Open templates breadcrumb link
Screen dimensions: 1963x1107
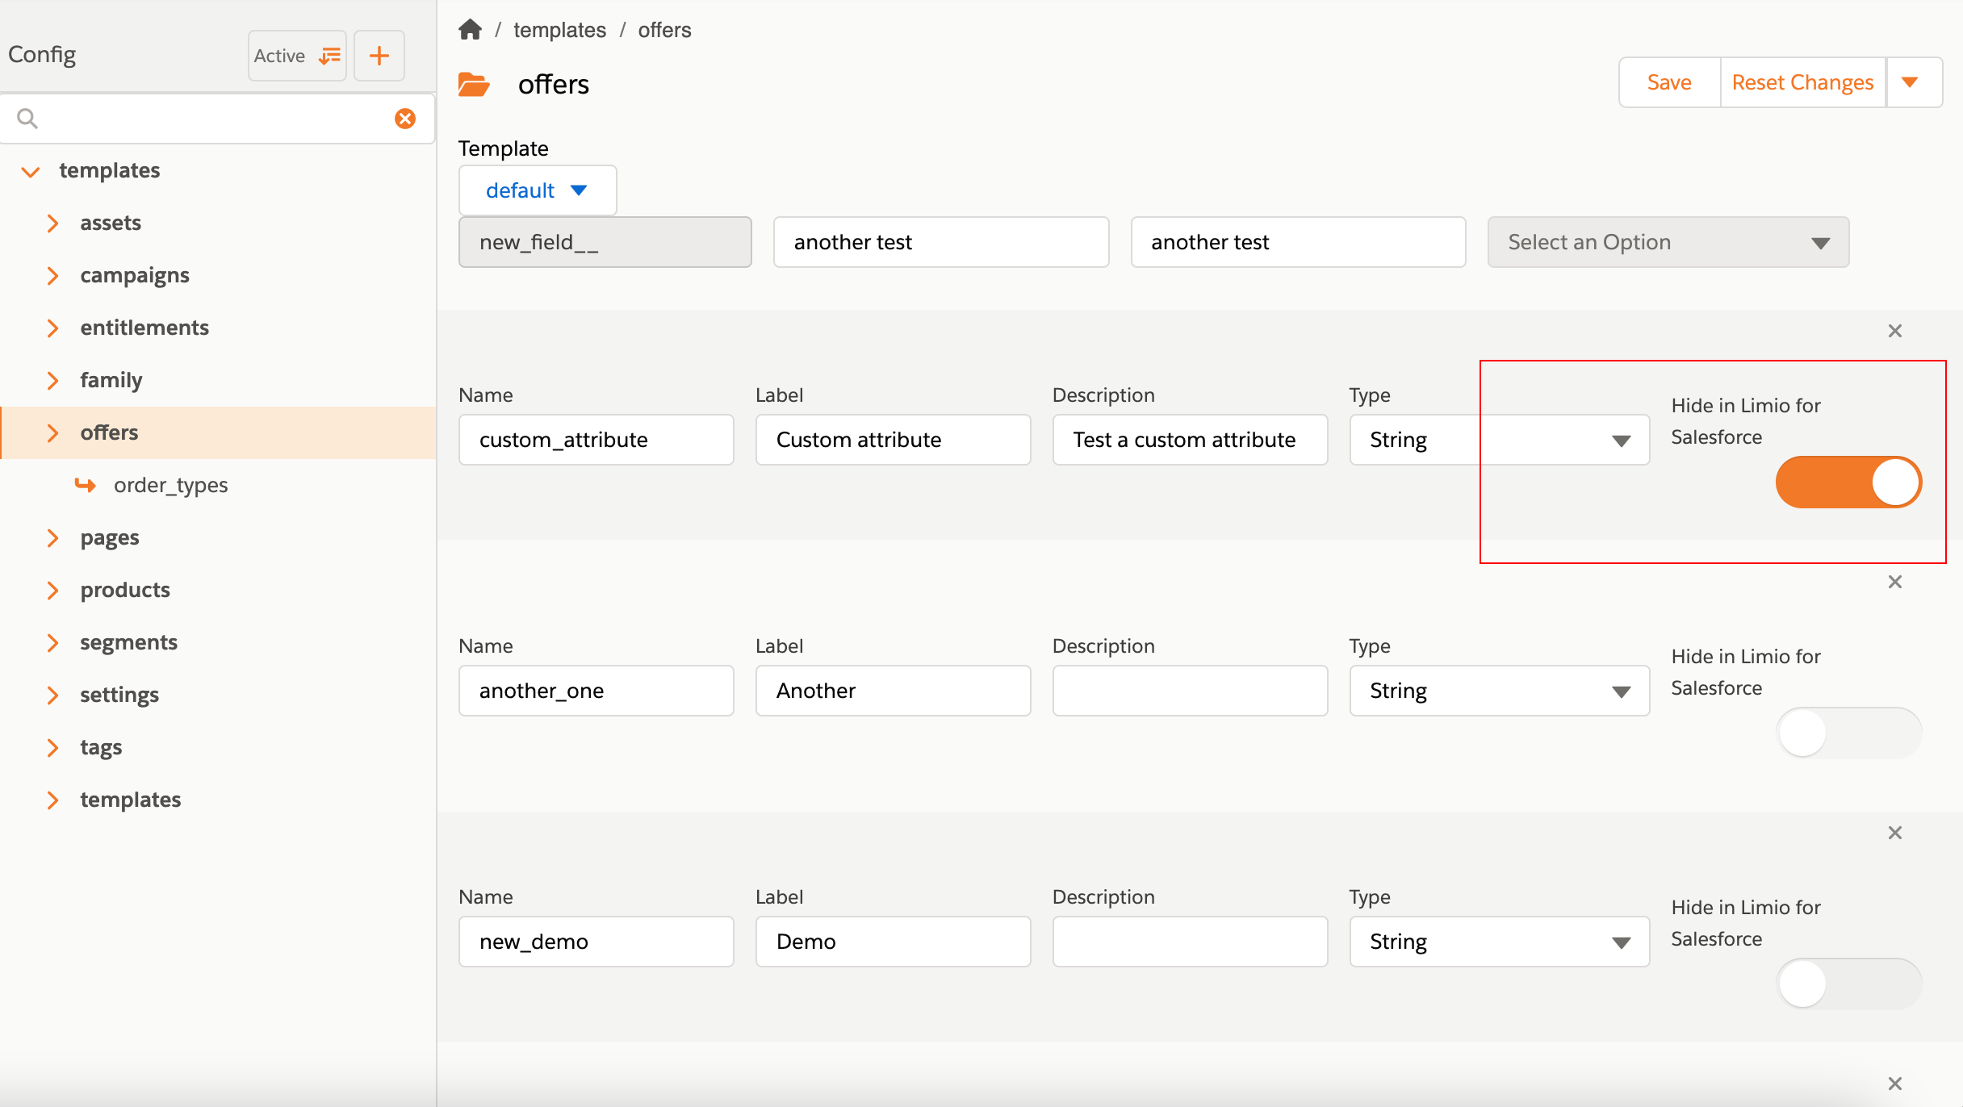[559, 30]
